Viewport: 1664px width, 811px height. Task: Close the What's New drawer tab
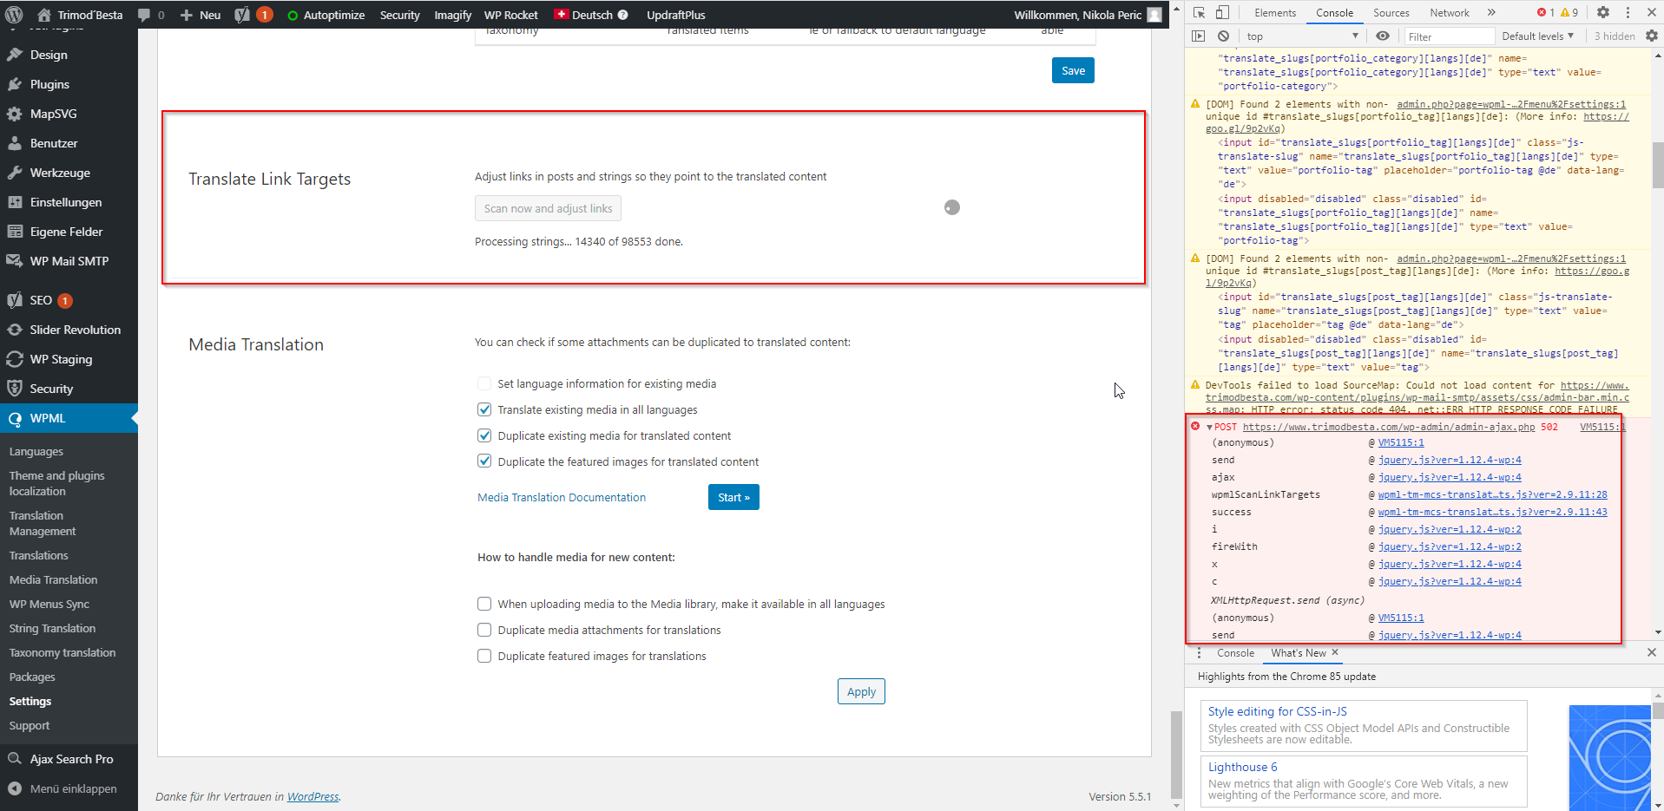point(1335,652)
